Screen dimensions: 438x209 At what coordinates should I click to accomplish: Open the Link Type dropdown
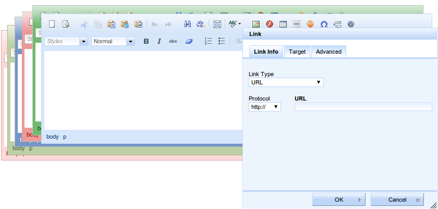(286, 82)
